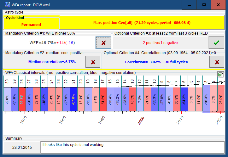The width and height of the screenshot is (228, 157).
Task: Click the WFA report app icon in title bar
Action: coord(7,5)
